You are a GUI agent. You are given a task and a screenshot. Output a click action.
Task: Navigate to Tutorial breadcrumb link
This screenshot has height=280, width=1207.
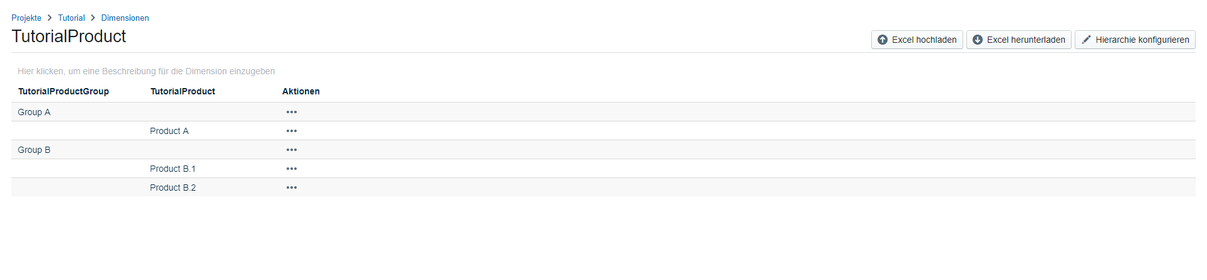pos(71,18)
